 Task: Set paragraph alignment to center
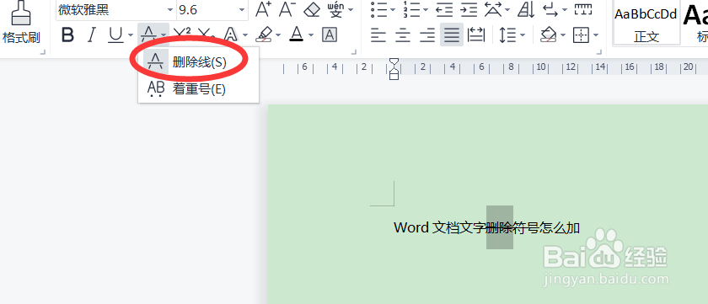pos(403,35)
